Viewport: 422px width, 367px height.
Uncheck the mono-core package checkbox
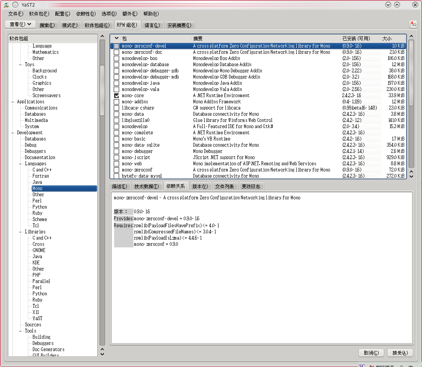coord(116,96)
